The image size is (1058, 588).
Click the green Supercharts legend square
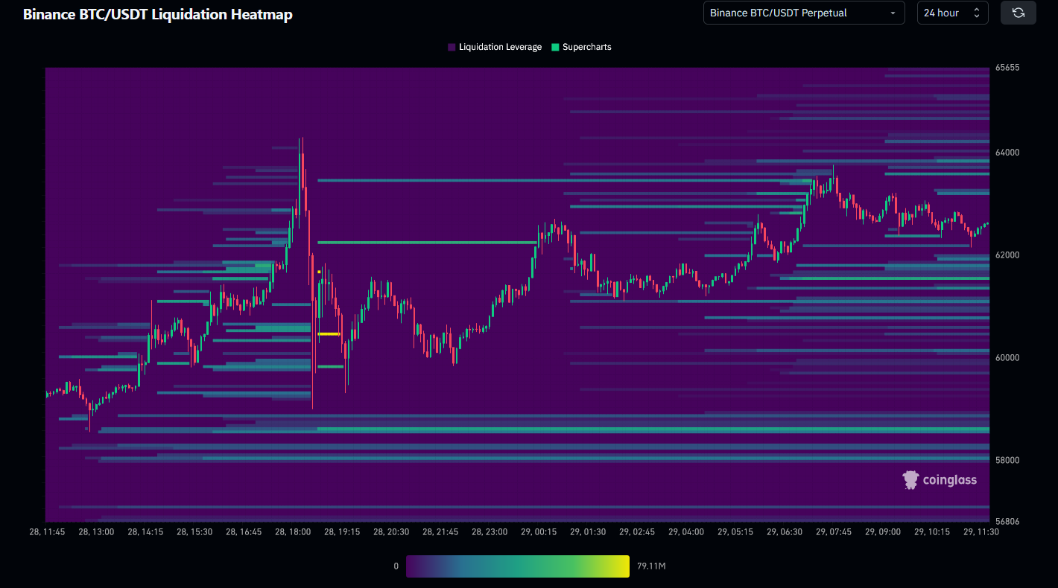(x=555, y=47)
